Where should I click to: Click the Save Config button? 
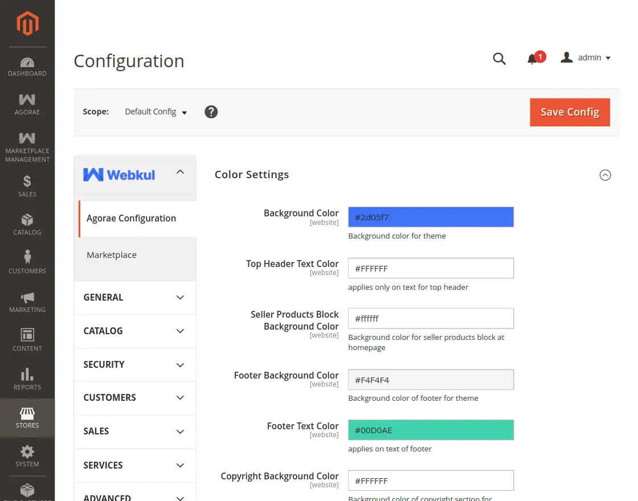tap(570, 112)
